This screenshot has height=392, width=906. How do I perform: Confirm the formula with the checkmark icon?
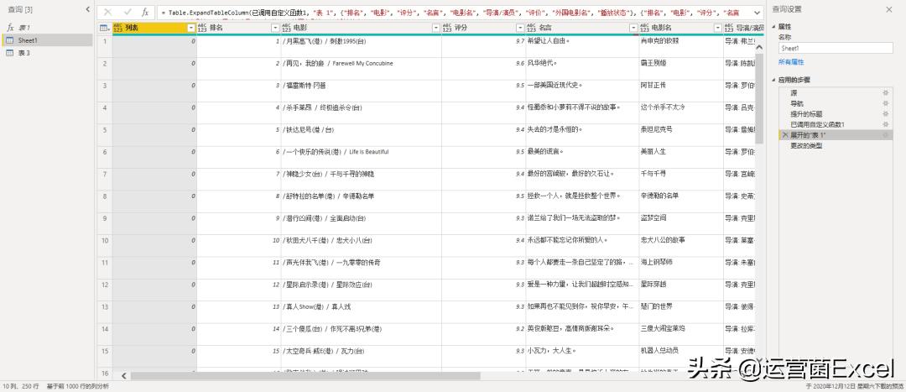128,12
